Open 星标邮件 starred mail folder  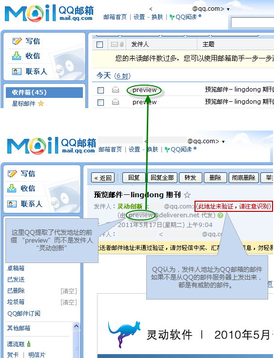pyautogui.click(x=24, y=104)
